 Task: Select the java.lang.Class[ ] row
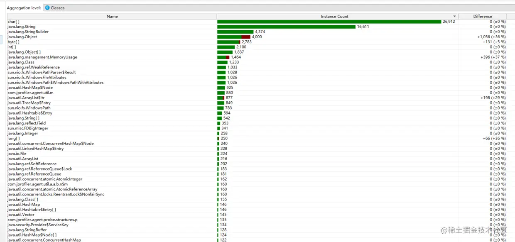coord(257,199)
